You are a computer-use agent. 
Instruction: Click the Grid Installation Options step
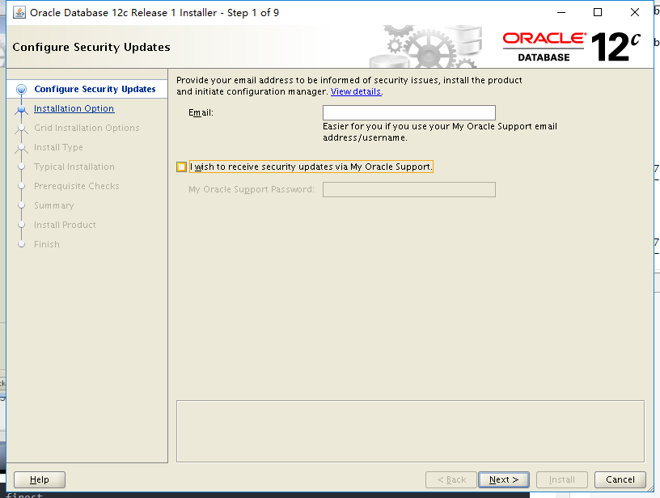pyautogui.click(x=87, y=128)
